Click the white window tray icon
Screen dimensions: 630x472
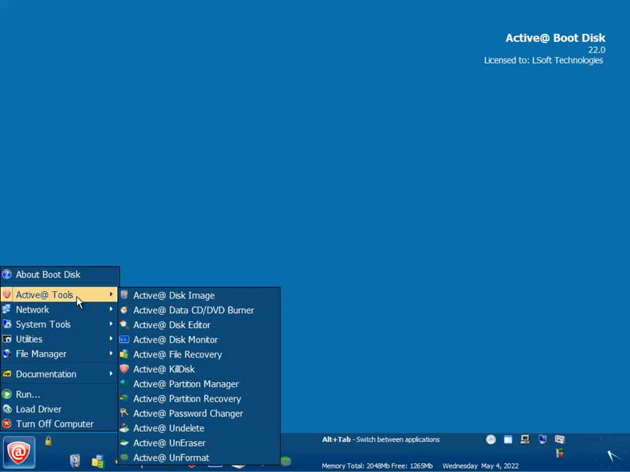point(508,440)
